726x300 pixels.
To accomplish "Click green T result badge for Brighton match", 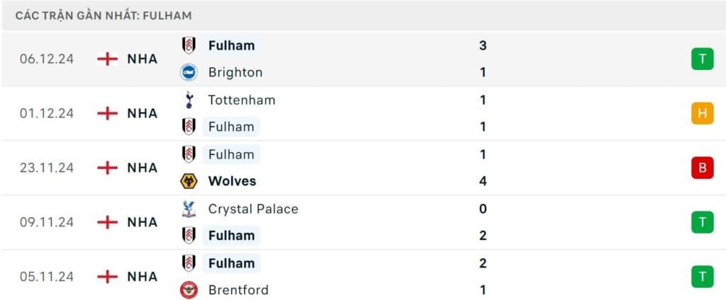I will point(702,59).
